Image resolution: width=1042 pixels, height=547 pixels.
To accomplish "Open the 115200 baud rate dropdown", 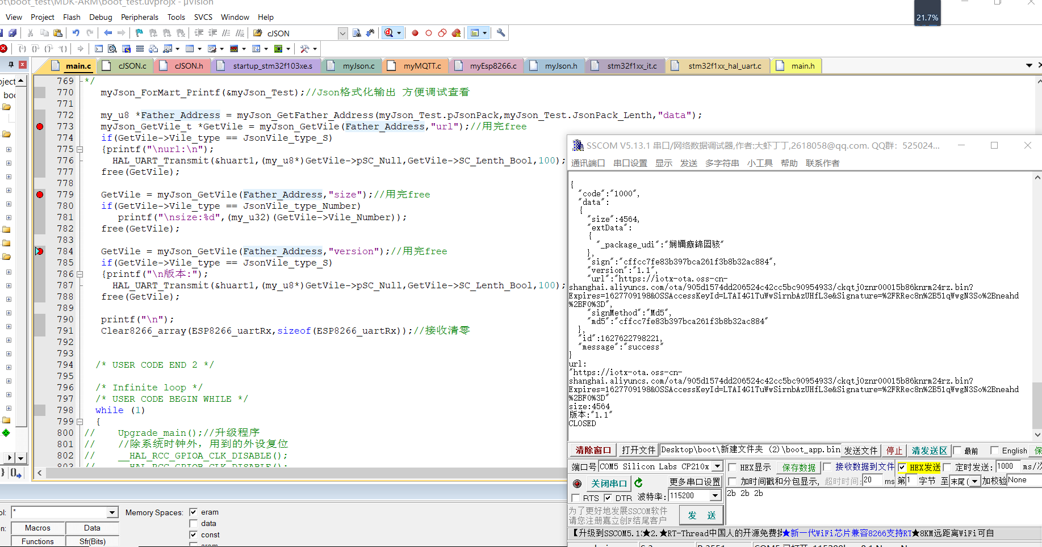I will (x=715, y=496).
